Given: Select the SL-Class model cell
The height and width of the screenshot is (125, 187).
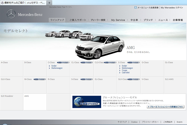Looking at the screenshot, I should coord(105,85).
